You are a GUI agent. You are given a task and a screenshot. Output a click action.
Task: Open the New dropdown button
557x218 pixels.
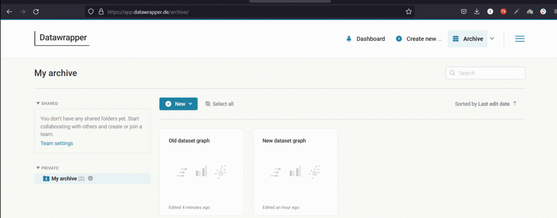click(178, 104)
